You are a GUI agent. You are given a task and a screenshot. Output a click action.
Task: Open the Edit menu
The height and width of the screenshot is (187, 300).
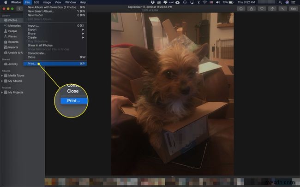point(36,2)
